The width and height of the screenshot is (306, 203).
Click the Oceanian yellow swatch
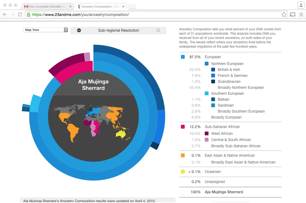183,172
